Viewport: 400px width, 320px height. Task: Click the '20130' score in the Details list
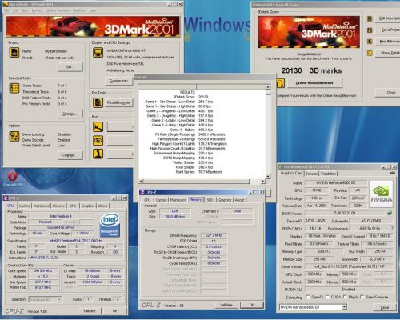[203, 97]
